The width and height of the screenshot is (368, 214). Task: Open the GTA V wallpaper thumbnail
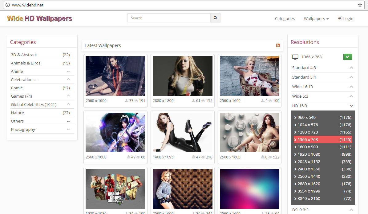pos(115,189)
